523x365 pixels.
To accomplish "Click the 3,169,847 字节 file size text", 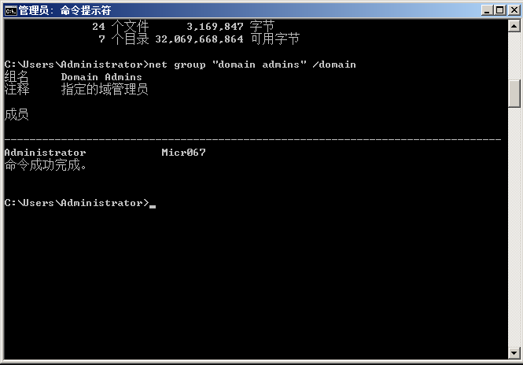I will 230,26.
